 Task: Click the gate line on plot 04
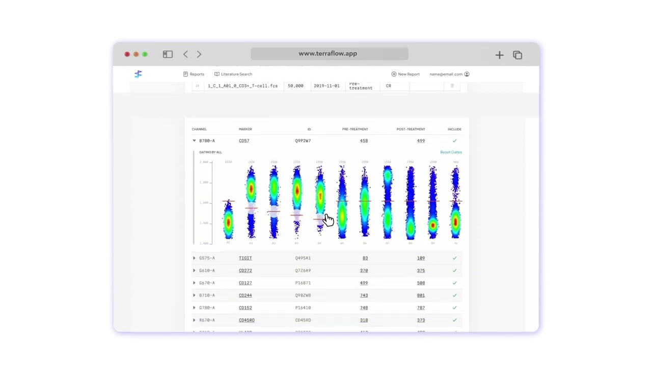(x=319, y=219)
